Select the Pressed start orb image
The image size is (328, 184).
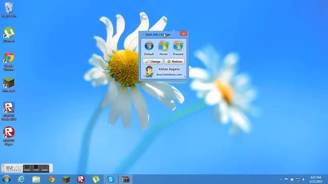pos(178,46)
